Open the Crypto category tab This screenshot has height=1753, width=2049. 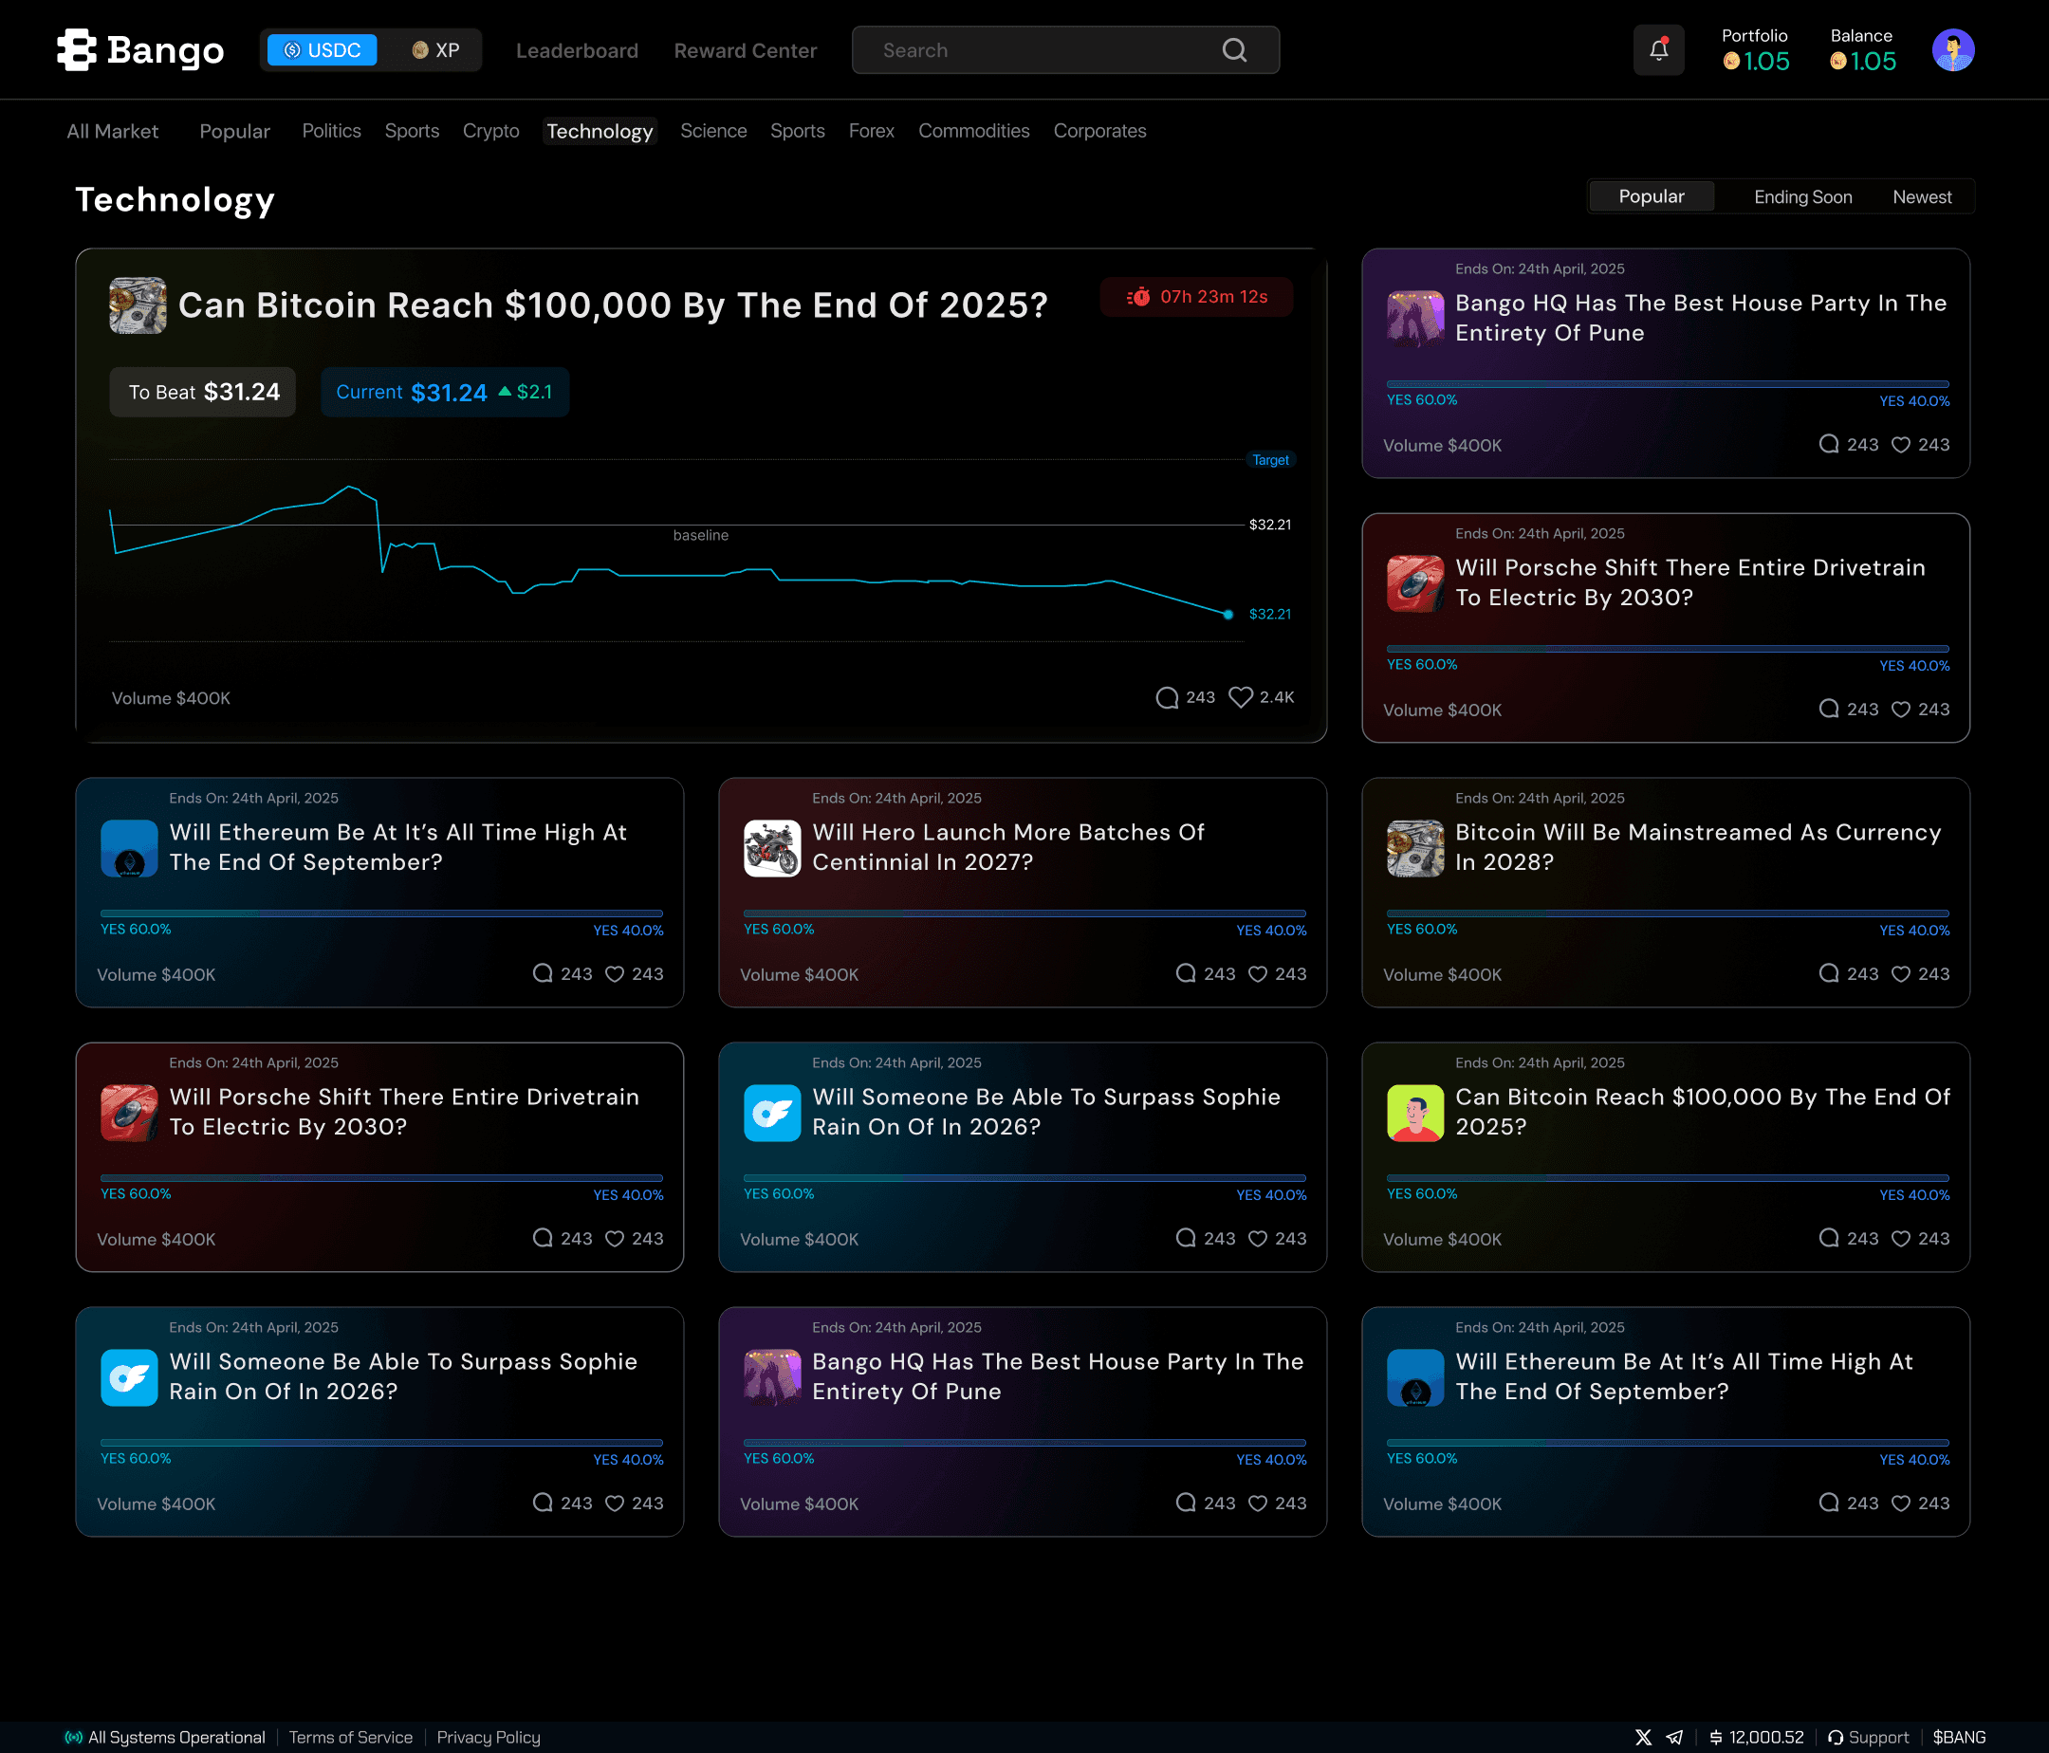tap(490, 132)
